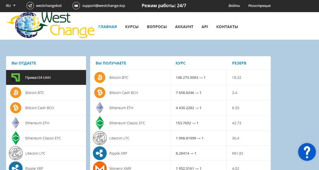Open the КОНТАКТЫ menu item

click(227, 27)
